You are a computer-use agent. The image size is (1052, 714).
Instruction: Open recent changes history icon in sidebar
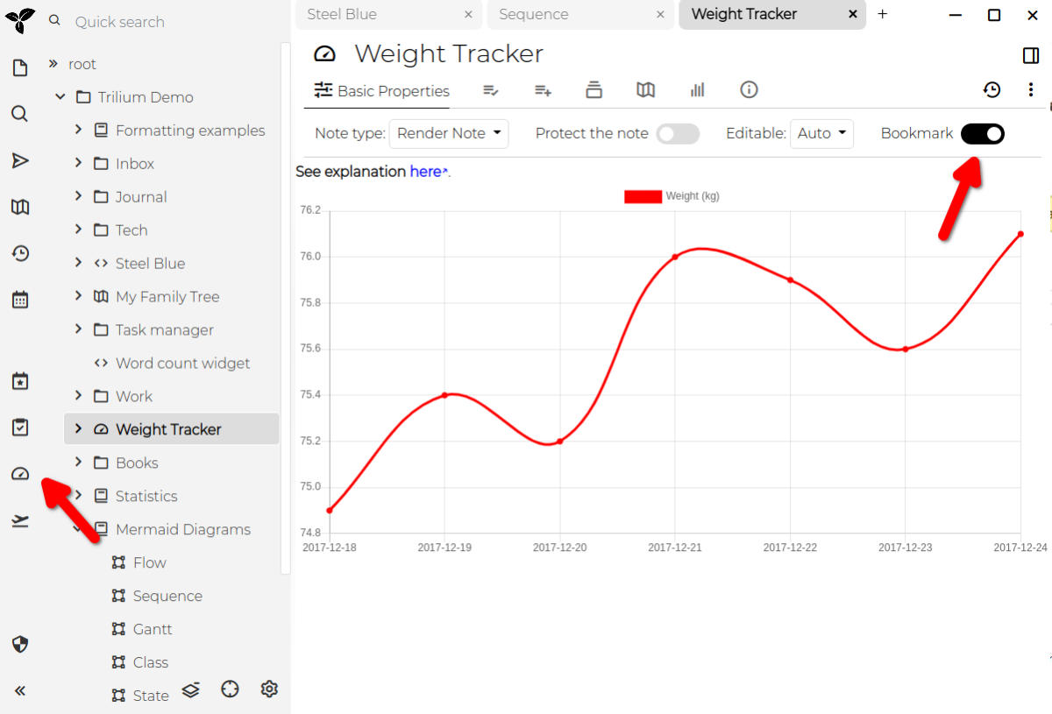19,253
